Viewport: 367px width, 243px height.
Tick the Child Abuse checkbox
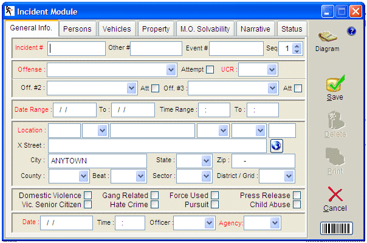[x=297, y=204]
